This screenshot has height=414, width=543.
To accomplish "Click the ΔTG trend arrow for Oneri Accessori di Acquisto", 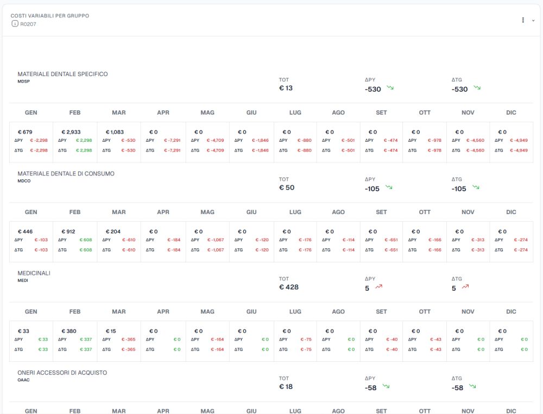I will pos(473,386).
